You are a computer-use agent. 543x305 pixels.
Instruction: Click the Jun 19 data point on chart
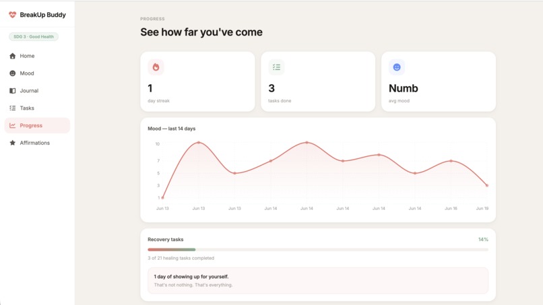[487, 186]
